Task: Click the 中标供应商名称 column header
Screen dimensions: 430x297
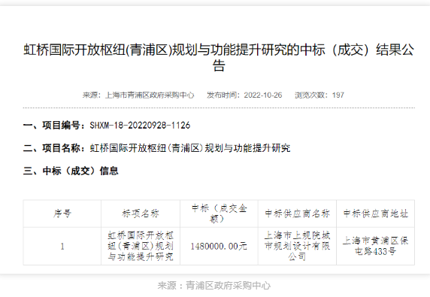Action: pos(297,214)
